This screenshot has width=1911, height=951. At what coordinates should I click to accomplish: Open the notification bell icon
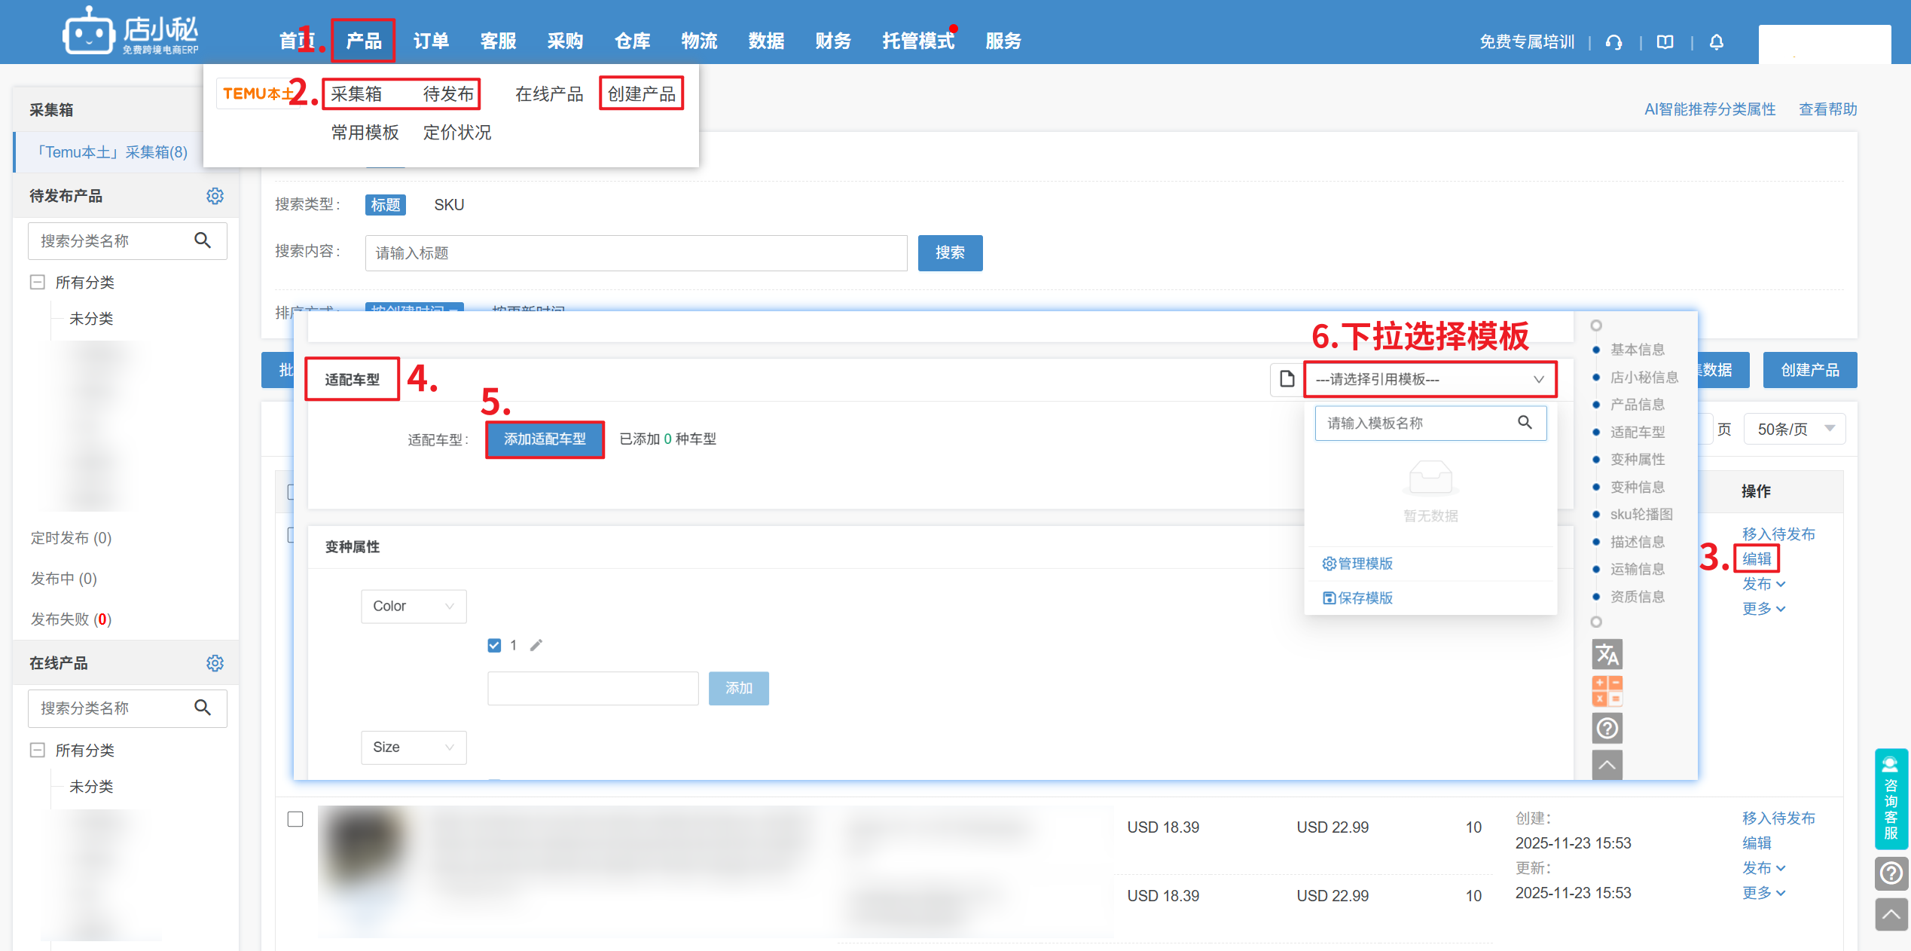click(1716, 42)
